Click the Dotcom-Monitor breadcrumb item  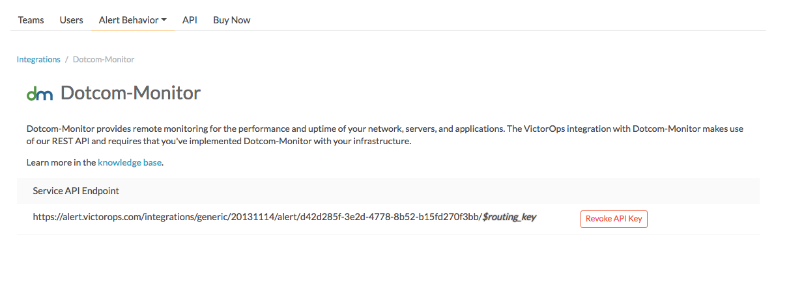coord(104,59)
